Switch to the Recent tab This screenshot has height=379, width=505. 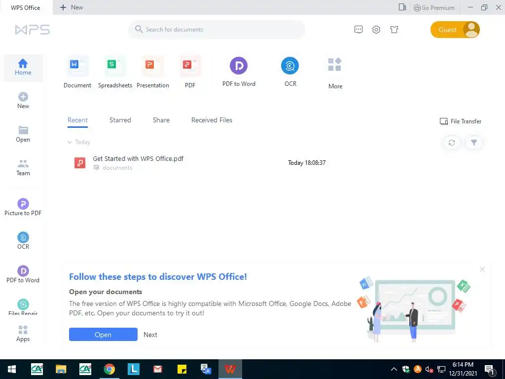pyautogui.click(x=77, y=120)
